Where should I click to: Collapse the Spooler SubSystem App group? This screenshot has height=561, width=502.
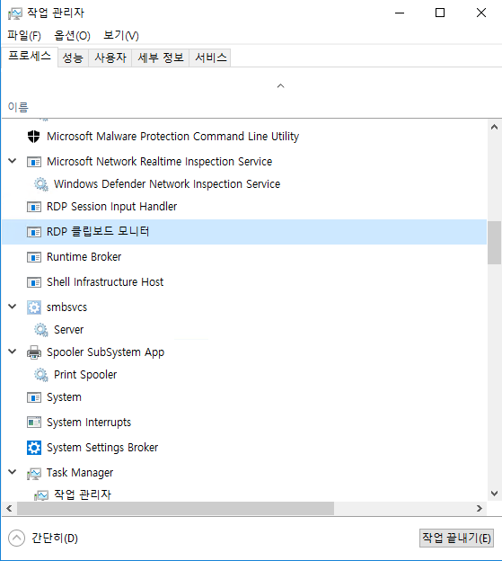click(x=13, y=352)
